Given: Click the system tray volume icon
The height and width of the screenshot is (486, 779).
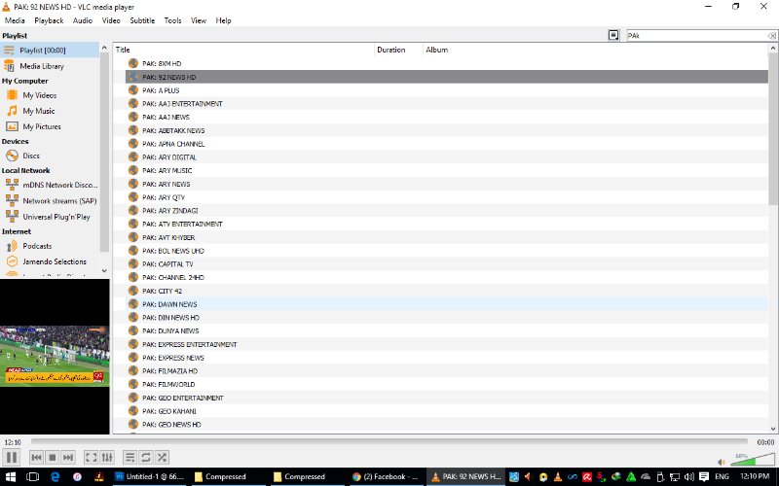Looking at the screenshot, I should click(689, 477).
